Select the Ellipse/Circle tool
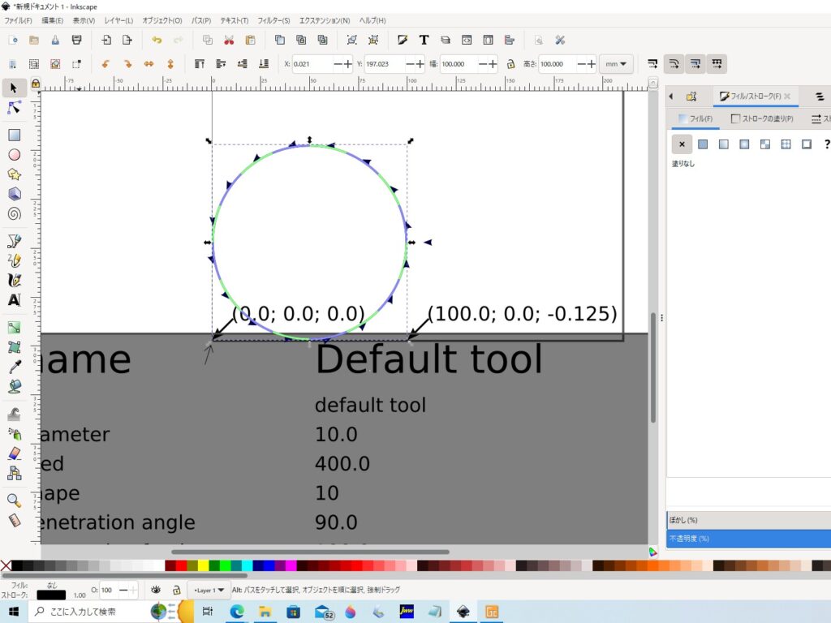 (x=15, y=155)
